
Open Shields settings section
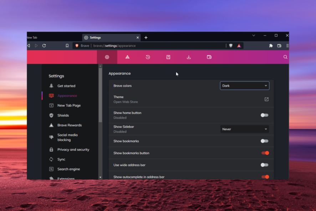click(63, 116)
